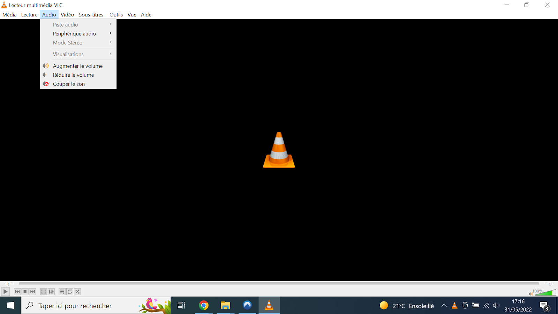Click the taskbar search field
Screen dimensions: 558x314
(96, 306)
